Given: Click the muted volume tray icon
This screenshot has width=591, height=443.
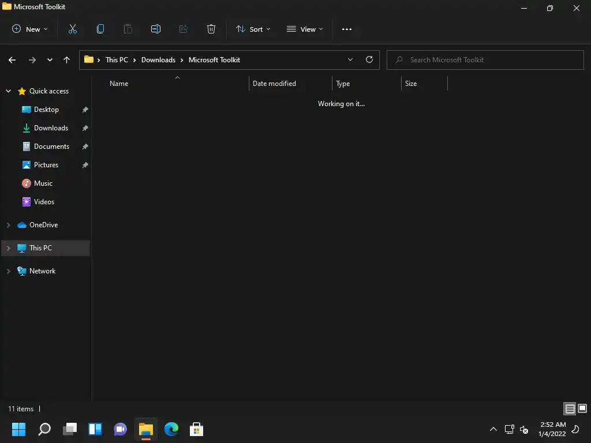Looking at the screenshot, I should click(524, 429).
